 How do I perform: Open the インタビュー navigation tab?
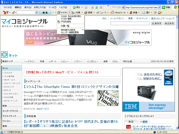click(x=93, y=61)
